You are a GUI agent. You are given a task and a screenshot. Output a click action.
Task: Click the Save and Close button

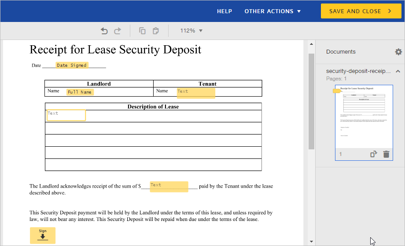[x=361, y=11]
